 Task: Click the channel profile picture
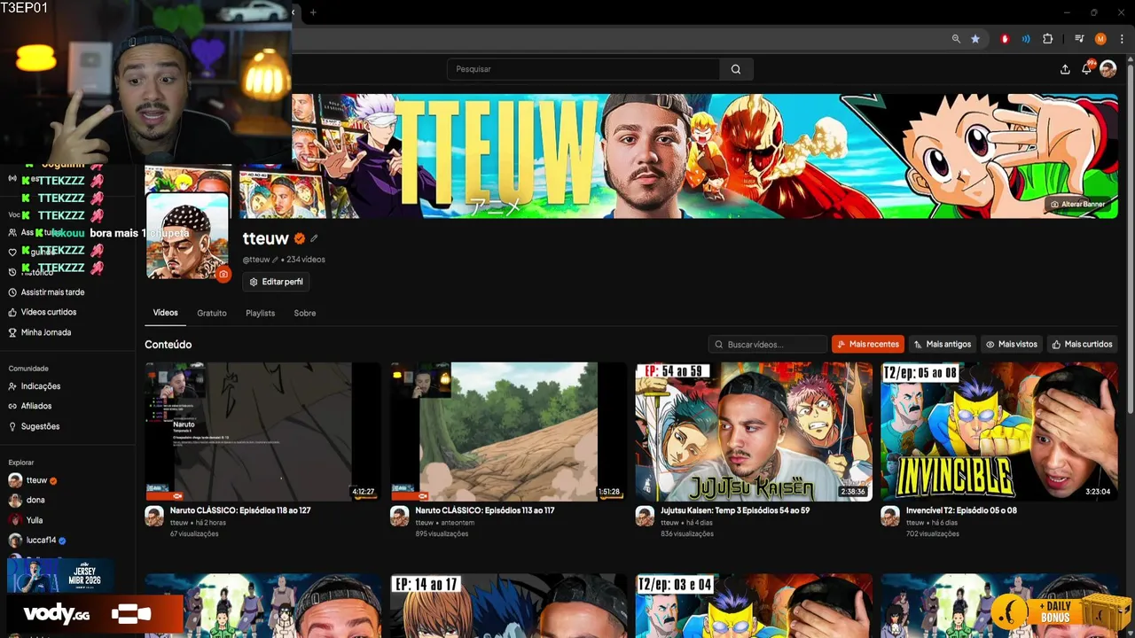187,236
